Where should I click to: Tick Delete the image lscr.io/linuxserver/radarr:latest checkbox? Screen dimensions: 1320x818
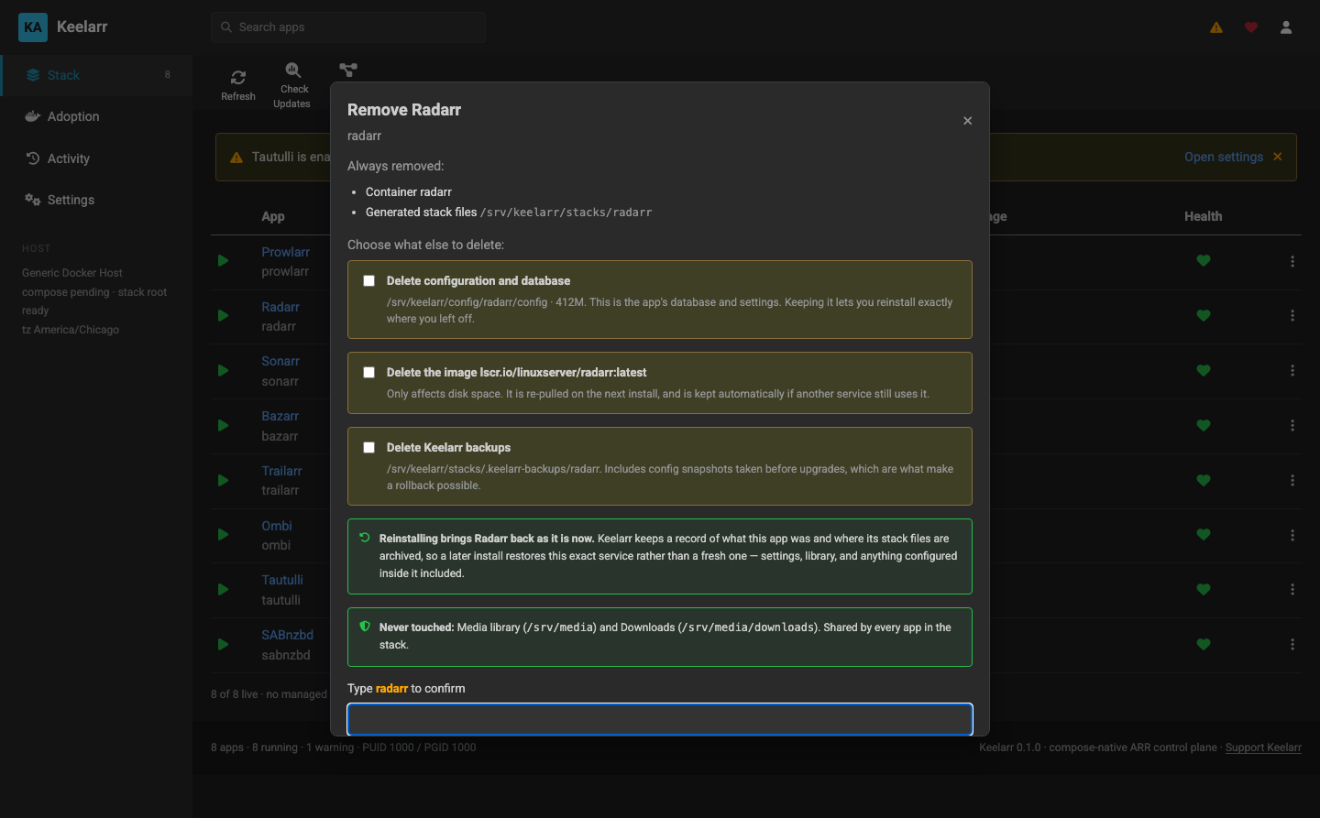[368, 373]
